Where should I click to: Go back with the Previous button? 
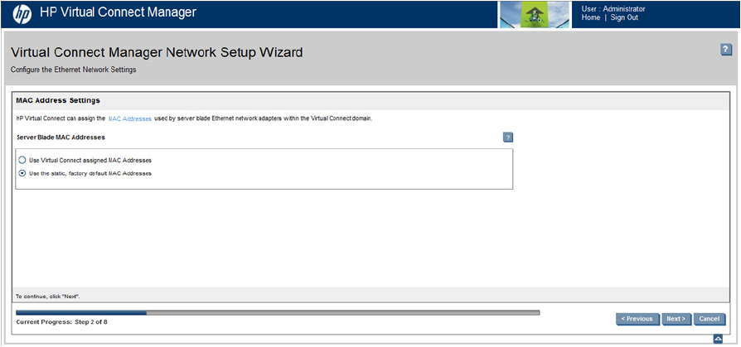[x=638, y=319]
